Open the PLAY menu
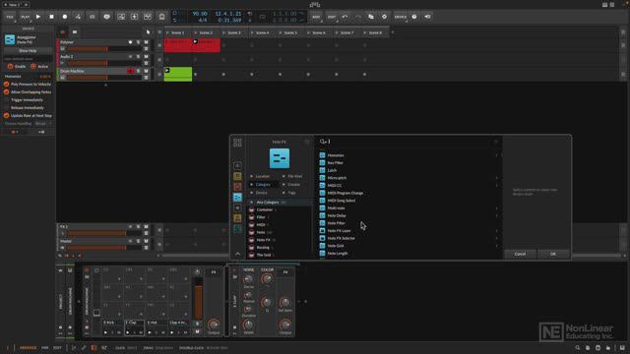This screenshot has height=354, width=630. pyautogui.click(x=26, y=17)
